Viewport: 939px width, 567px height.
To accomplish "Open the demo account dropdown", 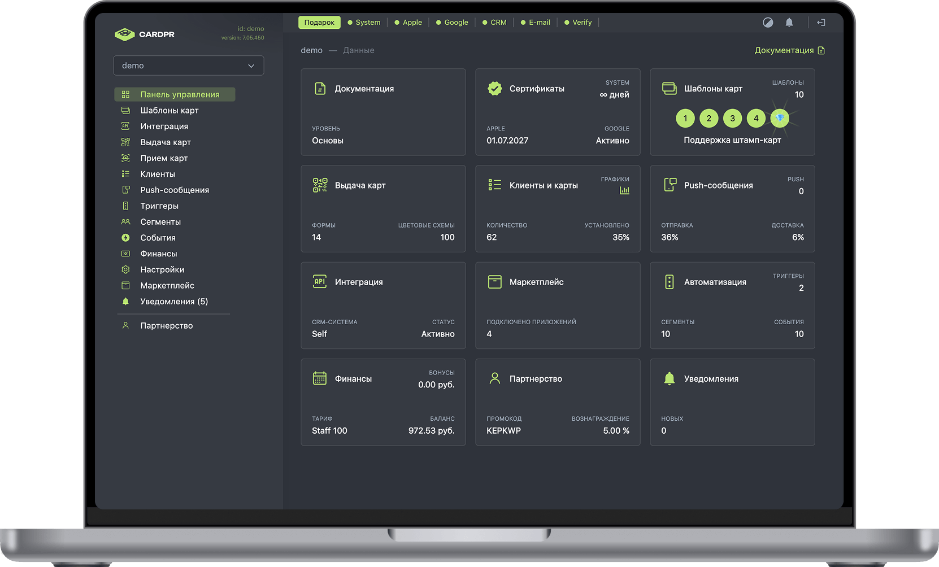I will pyautogui.click(x=189, y=66).
